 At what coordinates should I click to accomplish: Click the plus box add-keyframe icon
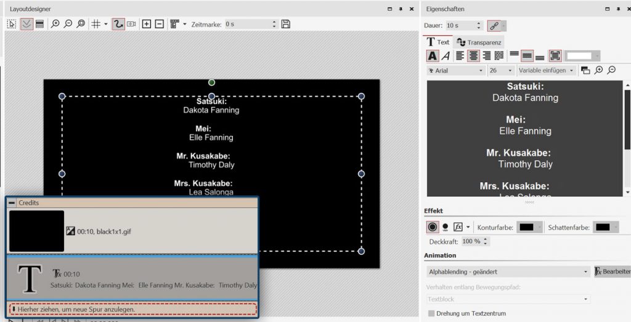[147, 24]
